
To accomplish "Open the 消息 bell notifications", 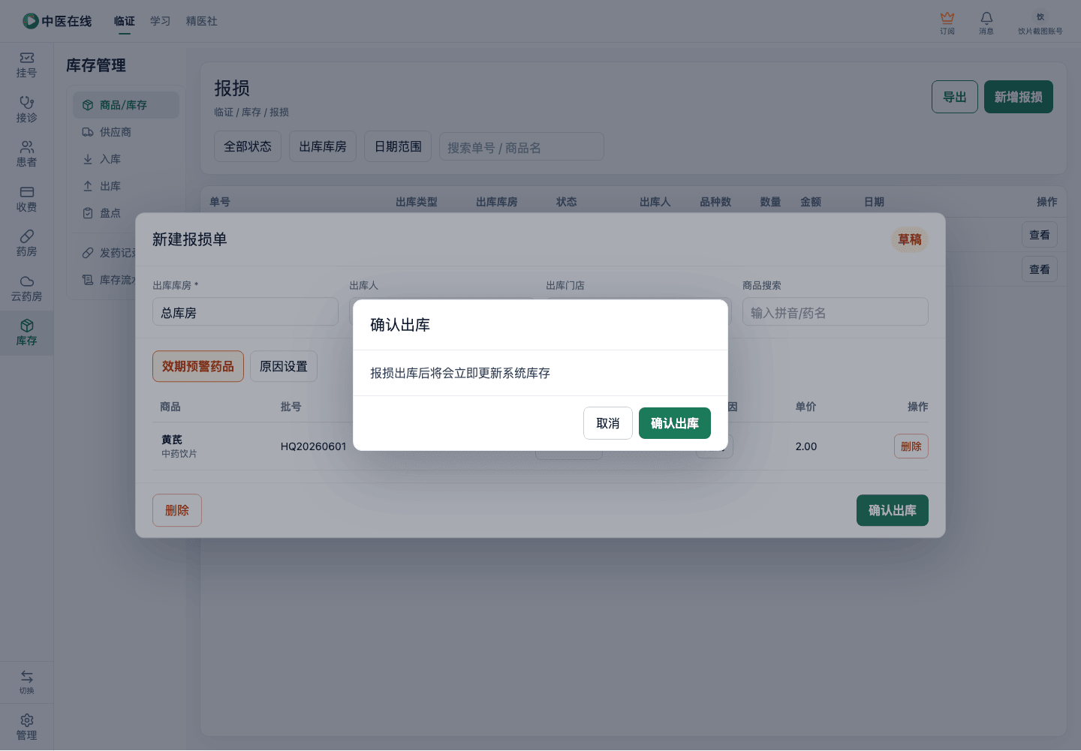I will click(986, 23).
